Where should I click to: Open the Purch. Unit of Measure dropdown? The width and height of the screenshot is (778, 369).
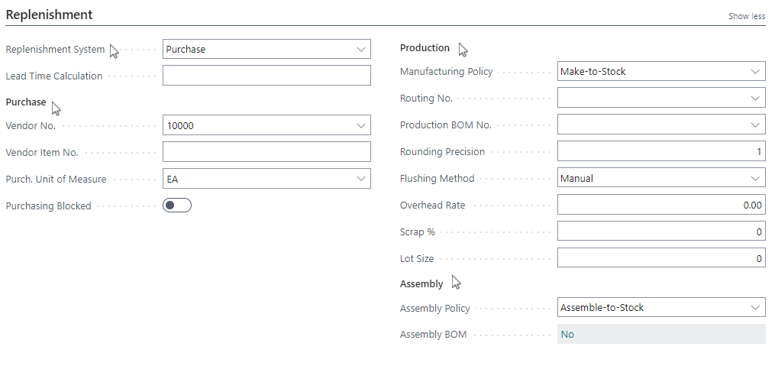266,179
